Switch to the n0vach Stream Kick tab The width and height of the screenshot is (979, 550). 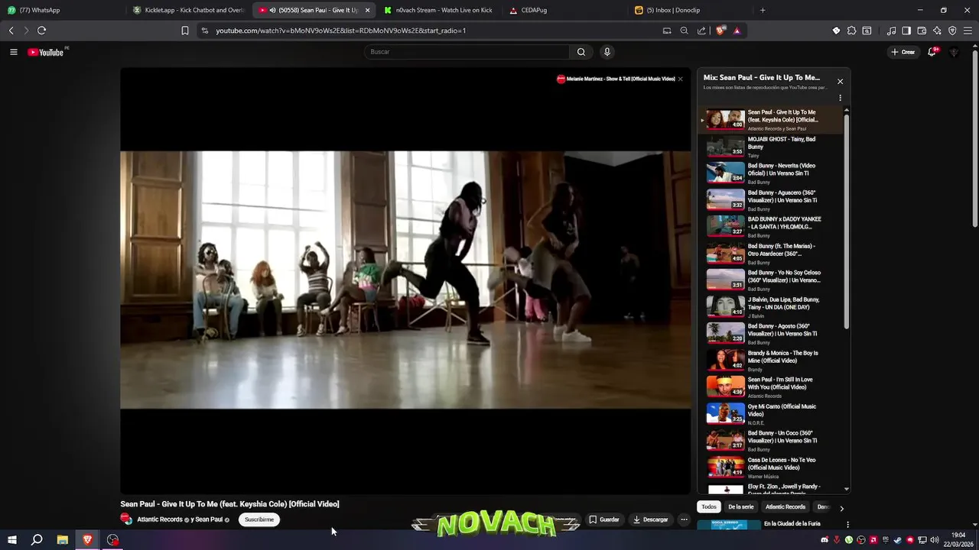pyautogui.click(x=440, y=10)
